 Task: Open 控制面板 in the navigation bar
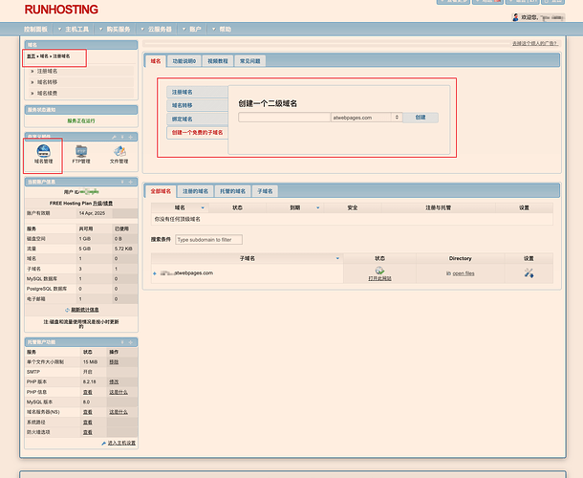click(35, 29)
